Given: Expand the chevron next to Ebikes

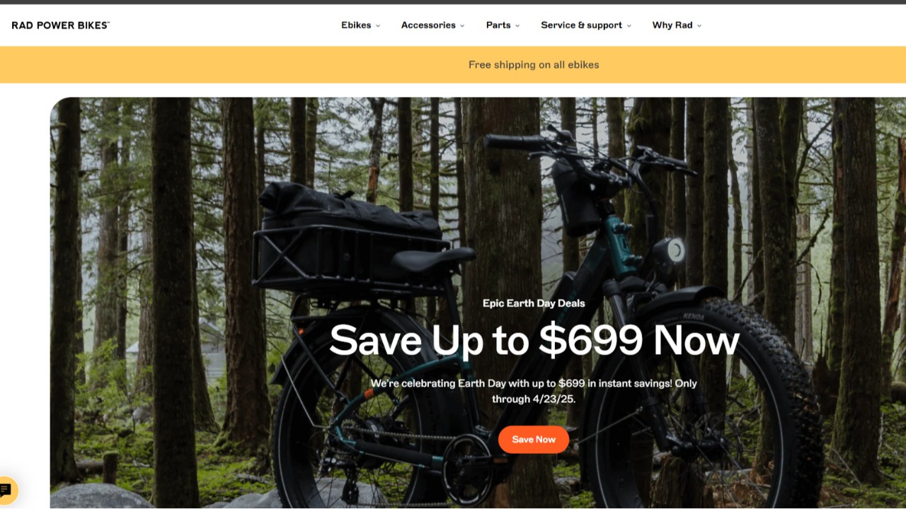Looking at the screenshot, I should pyautogui.click(x=378, y=25).
